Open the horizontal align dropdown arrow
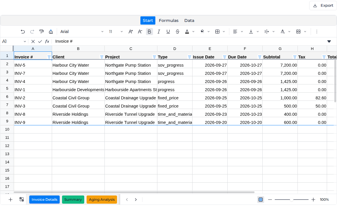The image size is (337, 206). [242, 32]
